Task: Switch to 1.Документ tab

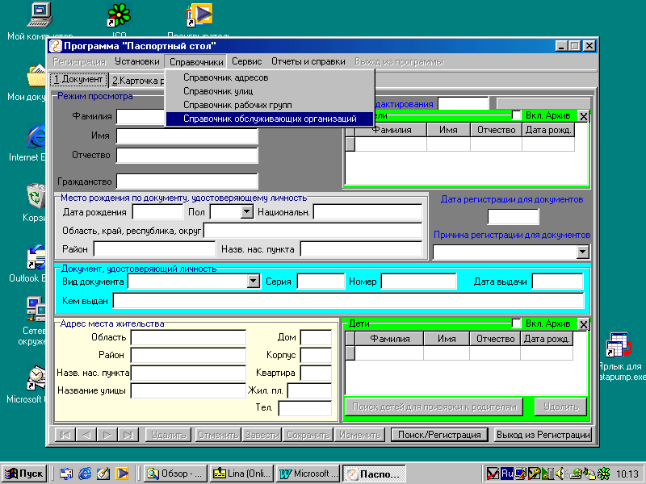Action: tap(78, 79)
